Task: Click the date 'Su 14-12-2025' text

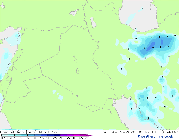Action: [x=119, y=132]
